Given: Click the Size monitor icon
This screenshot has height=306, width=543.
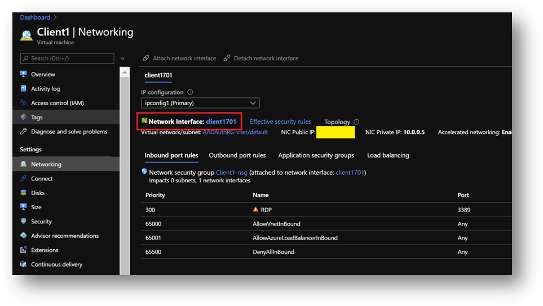Looking at the screenshot, I should (x=24, y=207).
